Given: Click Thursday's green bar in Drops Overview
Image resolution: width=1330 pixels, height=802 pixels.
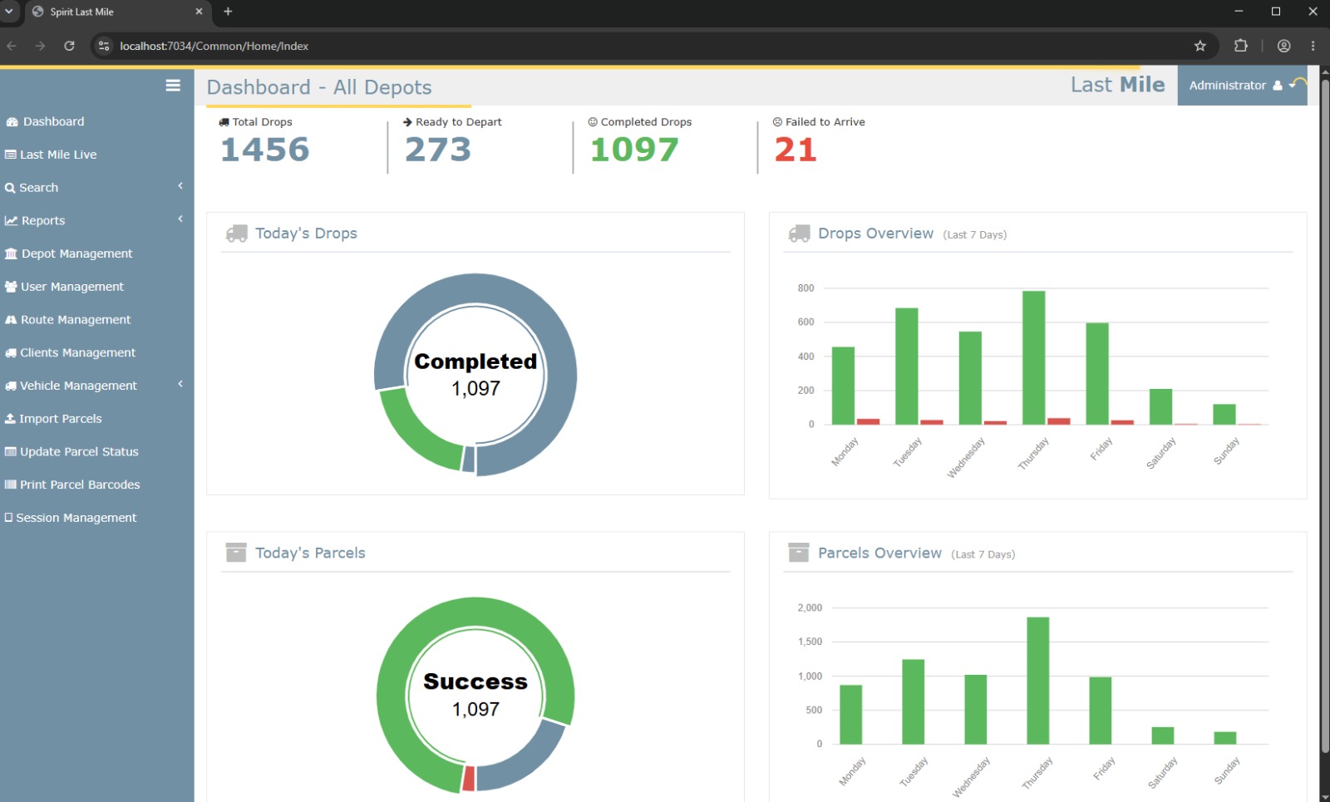Looking at the screenshot, I should (1033, 357).
